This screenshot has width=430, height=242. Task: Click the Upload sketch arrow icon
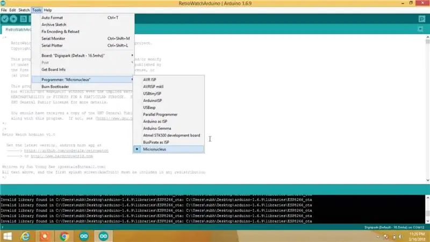point(13,19)
